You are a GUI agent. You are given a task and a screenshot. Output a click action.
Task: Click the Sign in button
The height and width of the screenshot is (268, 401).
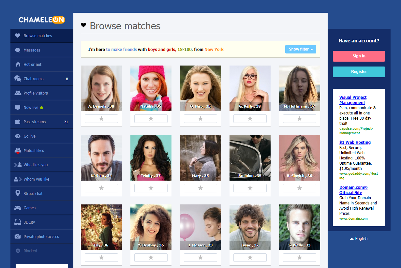(x=359, y=56)
